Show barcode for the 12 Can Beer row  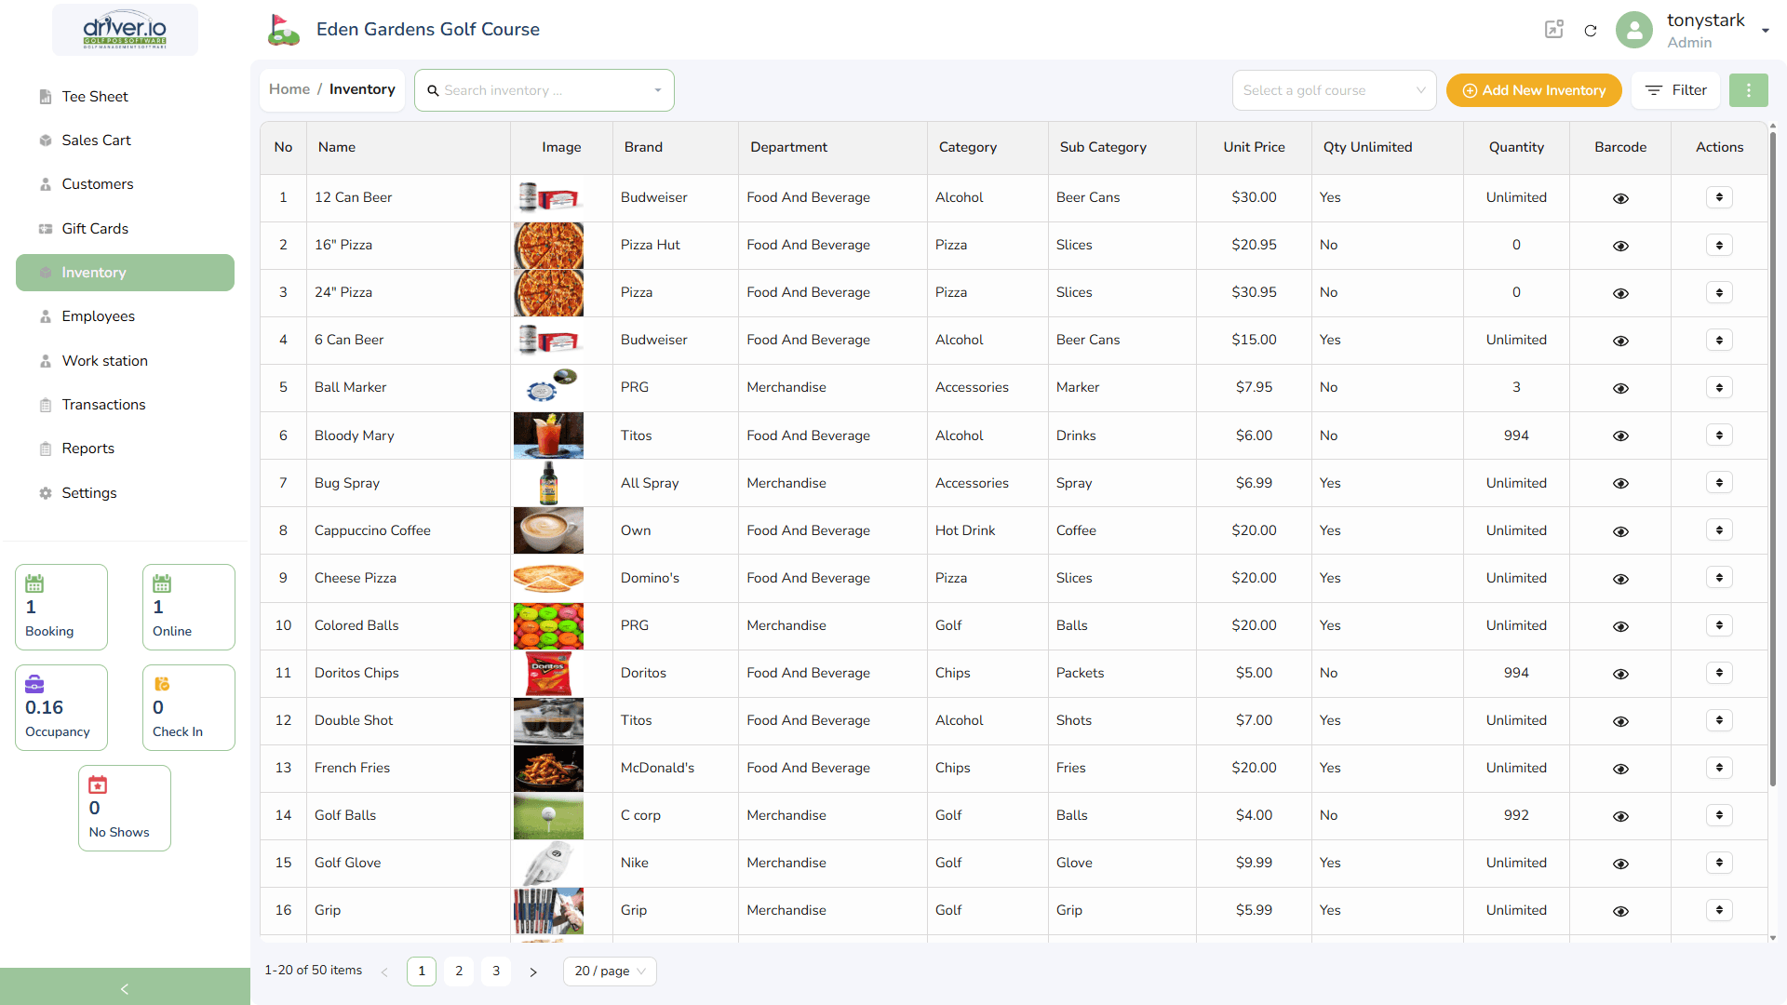(x=1620, y=198)
